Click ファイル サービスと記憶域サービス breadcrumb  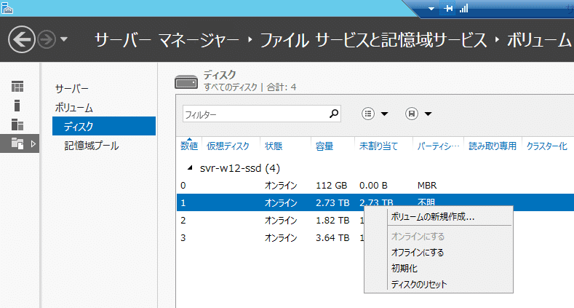click(373, 40)
